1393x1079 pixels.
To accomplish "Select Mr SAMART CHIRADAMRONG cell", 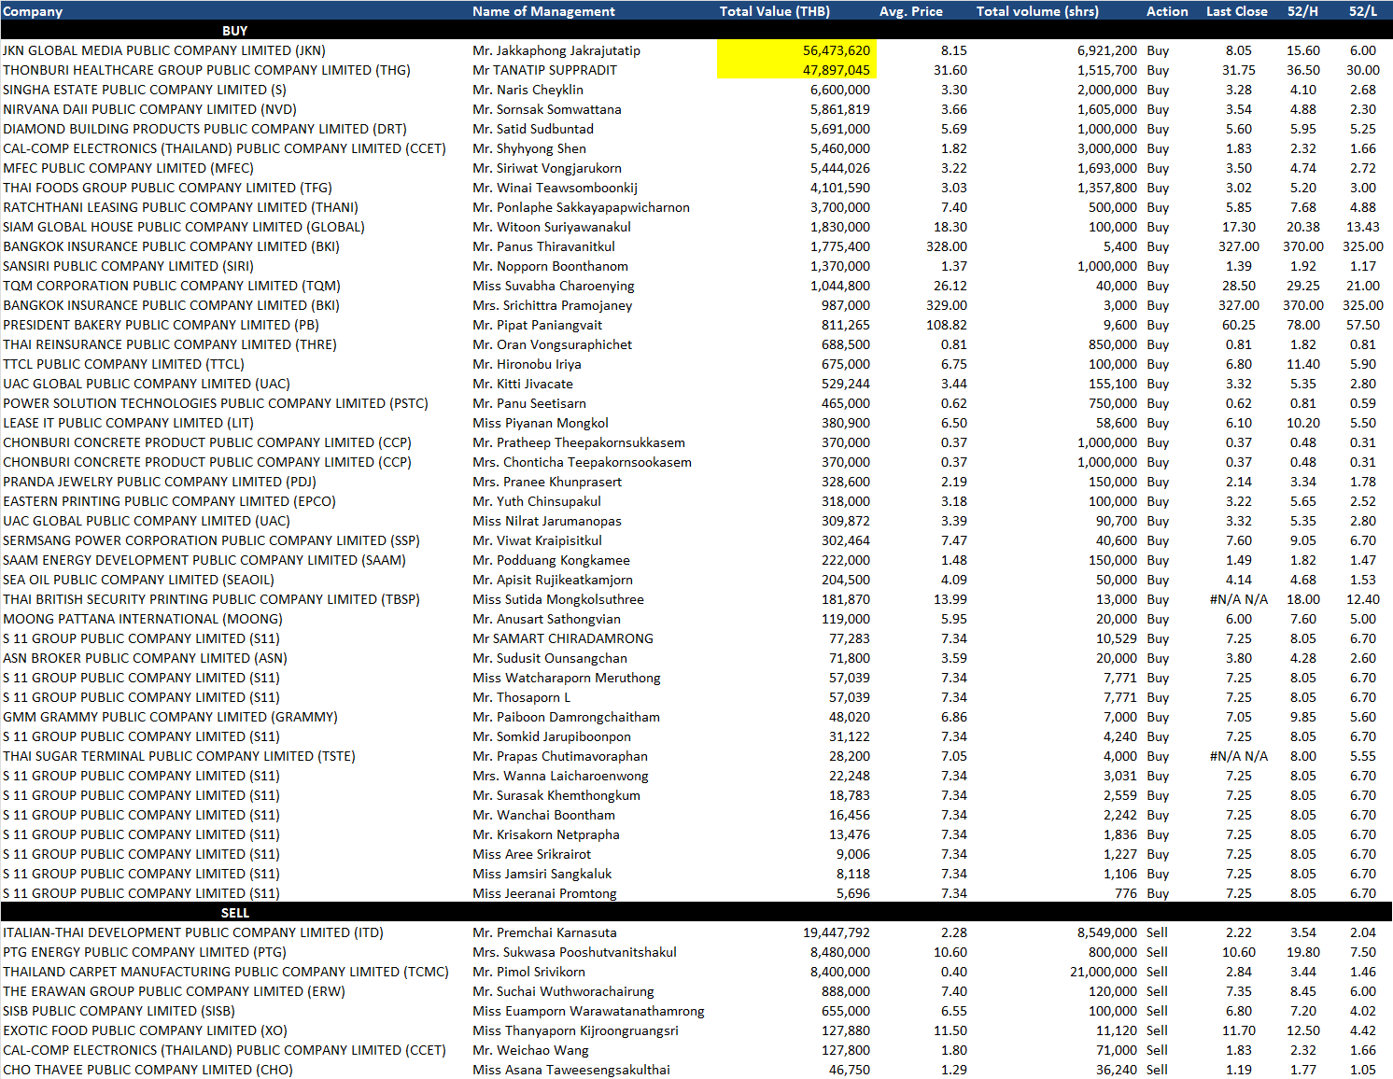I will (563, 638).
